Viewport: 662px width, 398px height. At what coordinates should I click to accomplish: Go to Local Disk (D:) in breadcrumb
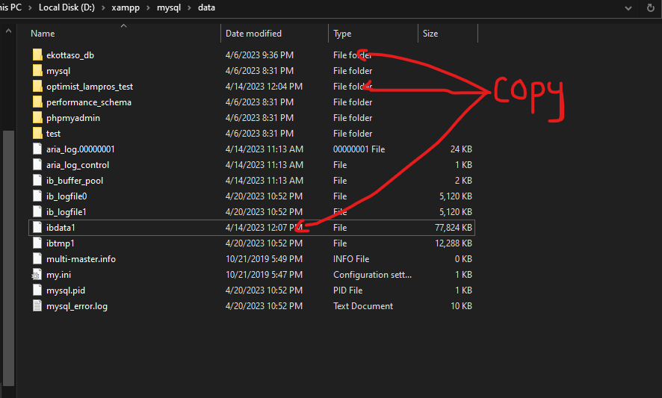coord(66,7)
